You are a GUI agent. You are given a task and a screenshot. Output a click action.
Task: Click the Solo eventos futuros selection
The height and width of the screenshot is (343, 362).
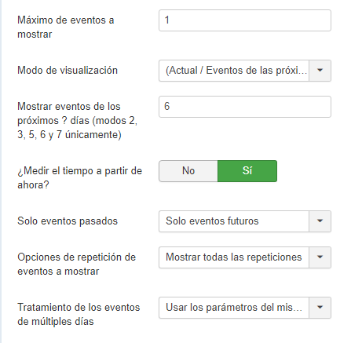[234, 221]
